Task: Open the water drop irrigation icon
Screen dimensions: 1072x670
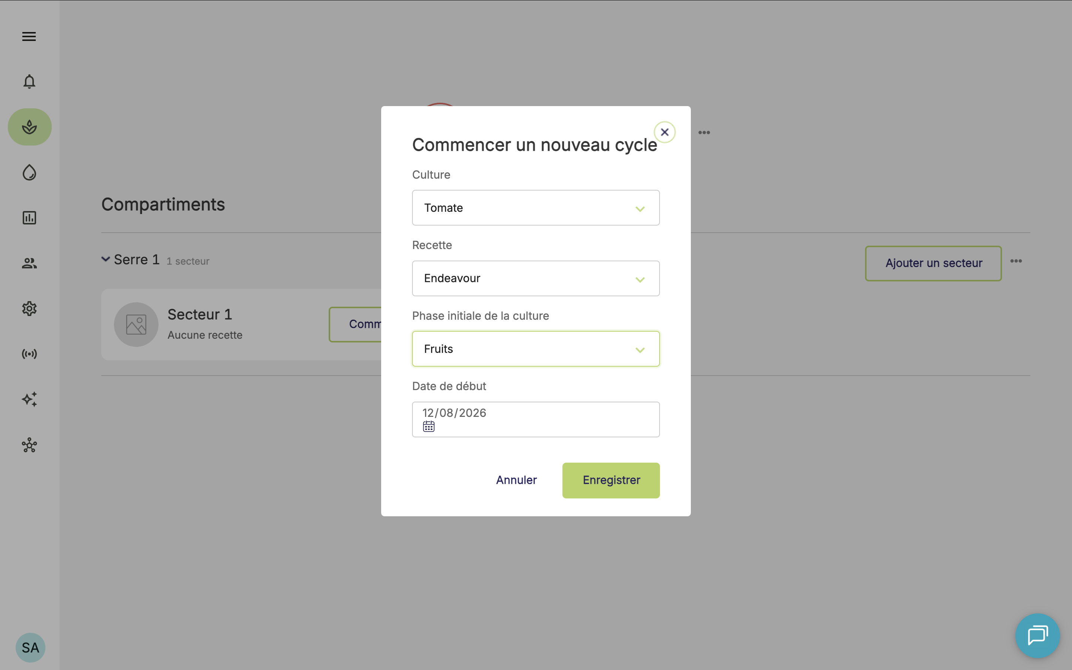Action: [29, 172]
